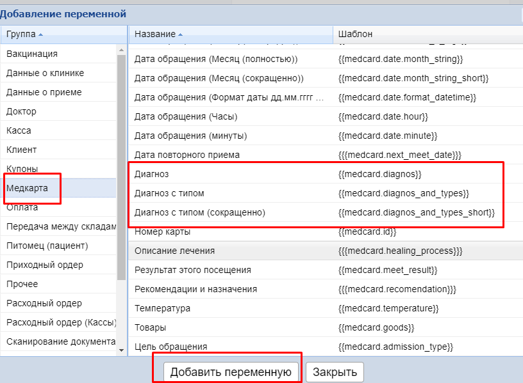Image resolution: width=523 pixels, height=383 pixels.
Task: Select the 'Вакцинация' group
Action: click(x=32, y=54)
